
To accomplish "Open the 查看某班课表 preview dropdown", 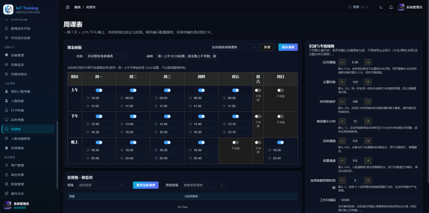I will [204, 185].
